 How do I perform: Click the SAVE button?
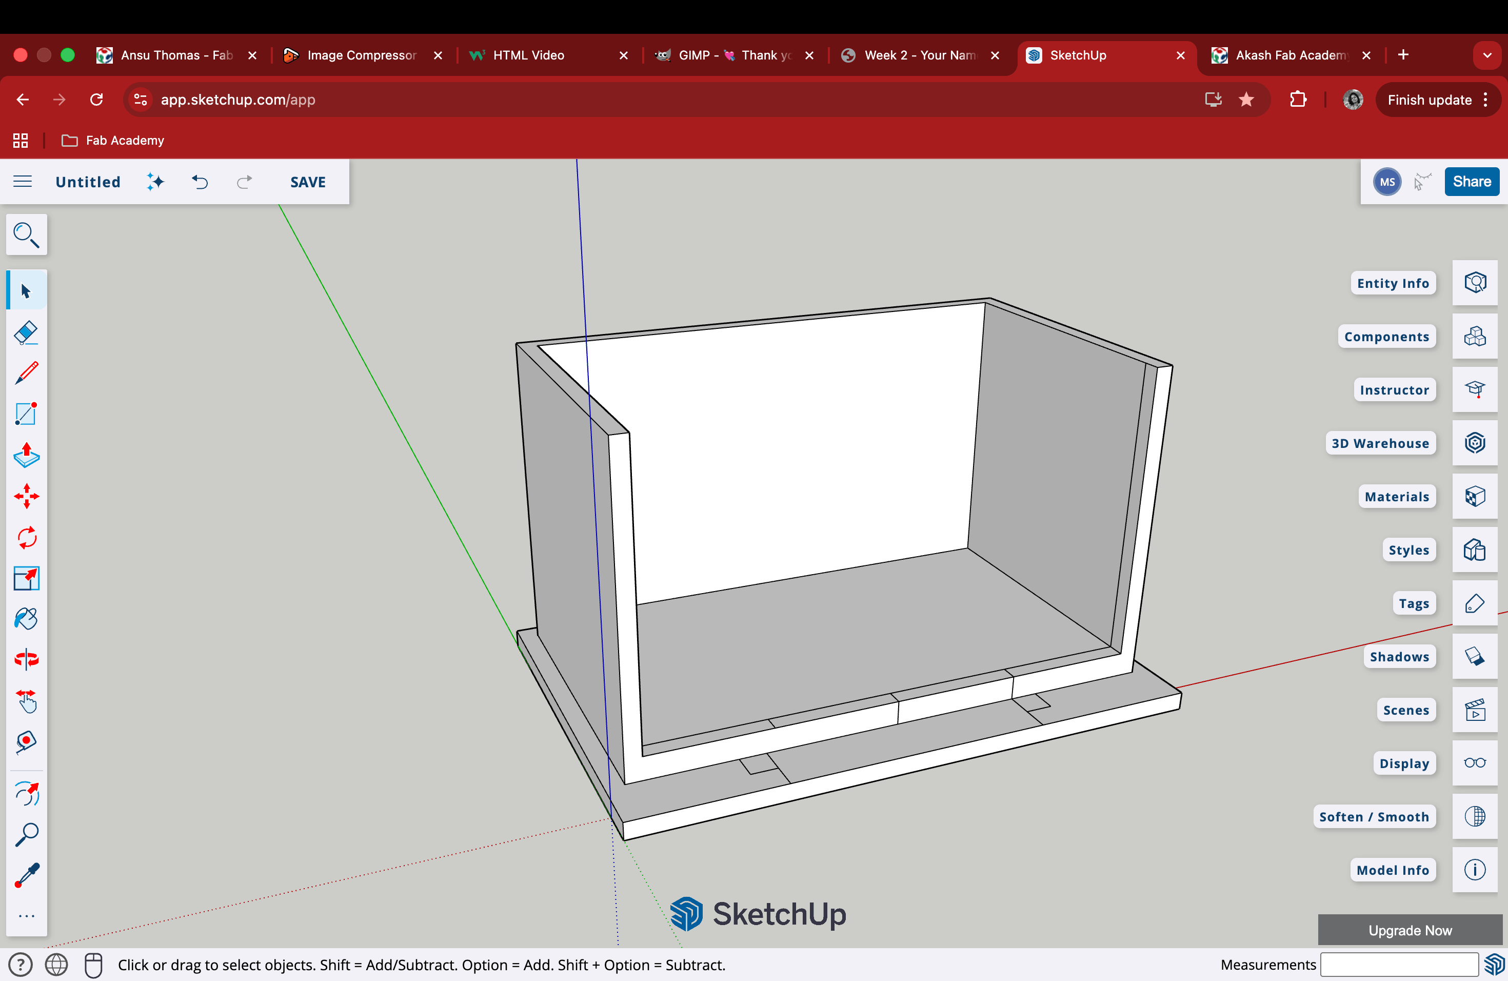(307, 182)
